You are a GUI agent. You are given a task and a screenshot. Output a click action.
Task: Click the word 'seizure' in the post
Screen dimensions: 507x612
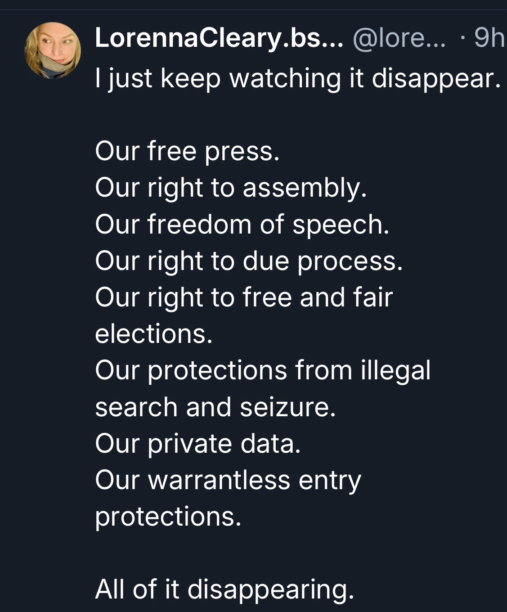tap(285, 407)
